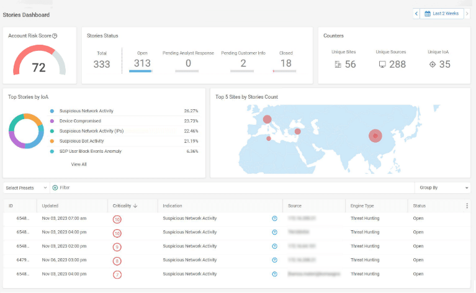Screen dimensions: 476x293
Task: Click the View All link
Action: (79, 165)
